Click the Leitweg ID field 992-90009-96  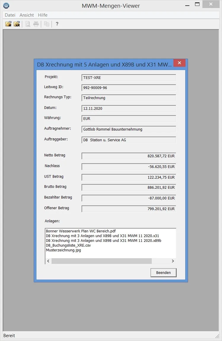tap(129, 88)
